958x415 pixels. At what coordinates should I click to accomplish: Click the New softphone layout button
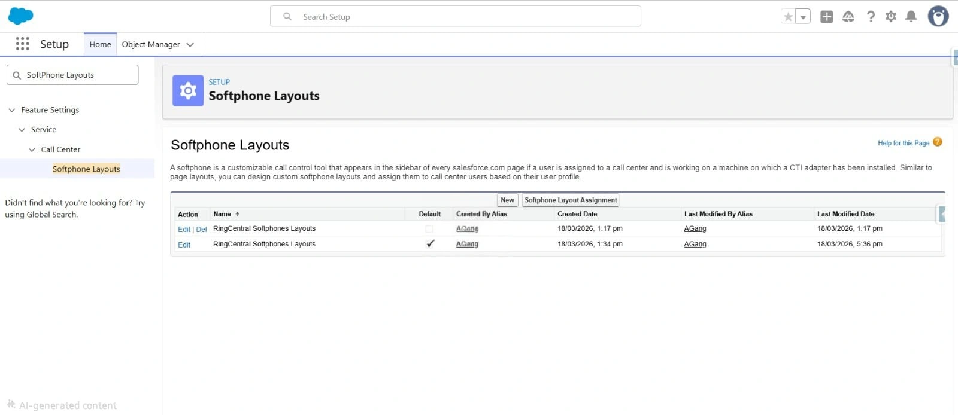507,200
